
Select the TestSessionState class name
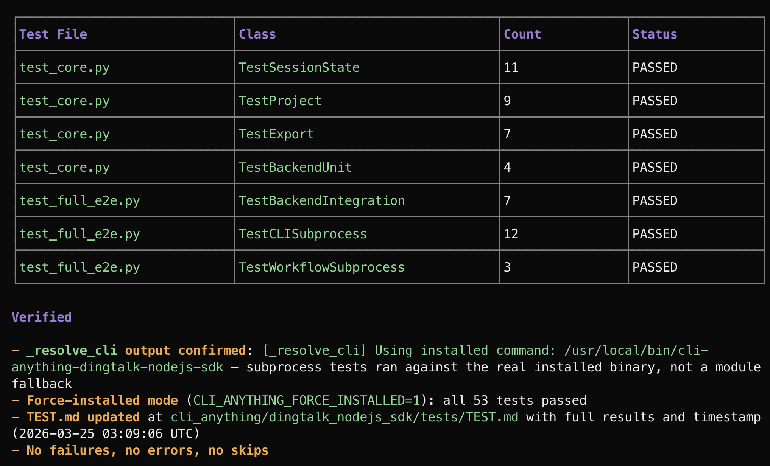tap(299, 68)
